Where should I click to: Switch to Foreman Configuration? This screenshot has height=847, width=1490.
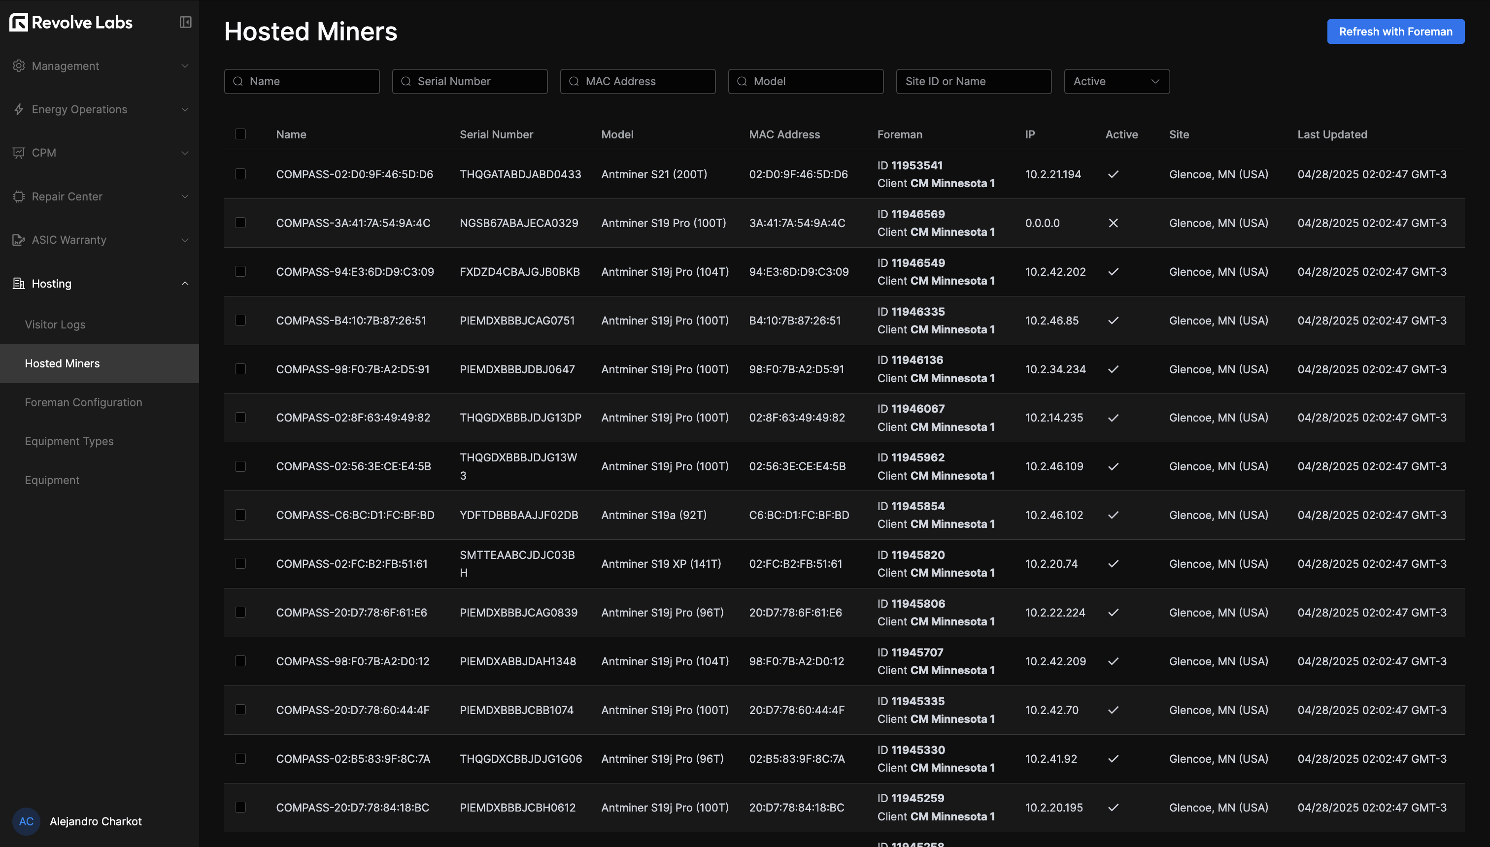pos(83,402)
